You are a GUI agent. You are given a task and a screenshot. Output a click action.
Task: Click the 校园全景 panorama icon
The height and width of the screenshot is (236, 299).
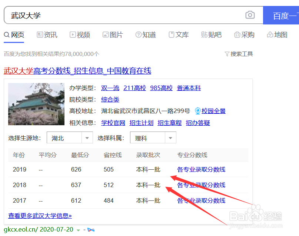[198, 111]
